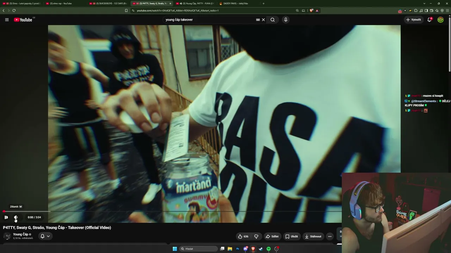The width and height of the screenshot is (451, 253).
Task: Open File Explorer from the taskbar
Action: (x=230, y=249)
